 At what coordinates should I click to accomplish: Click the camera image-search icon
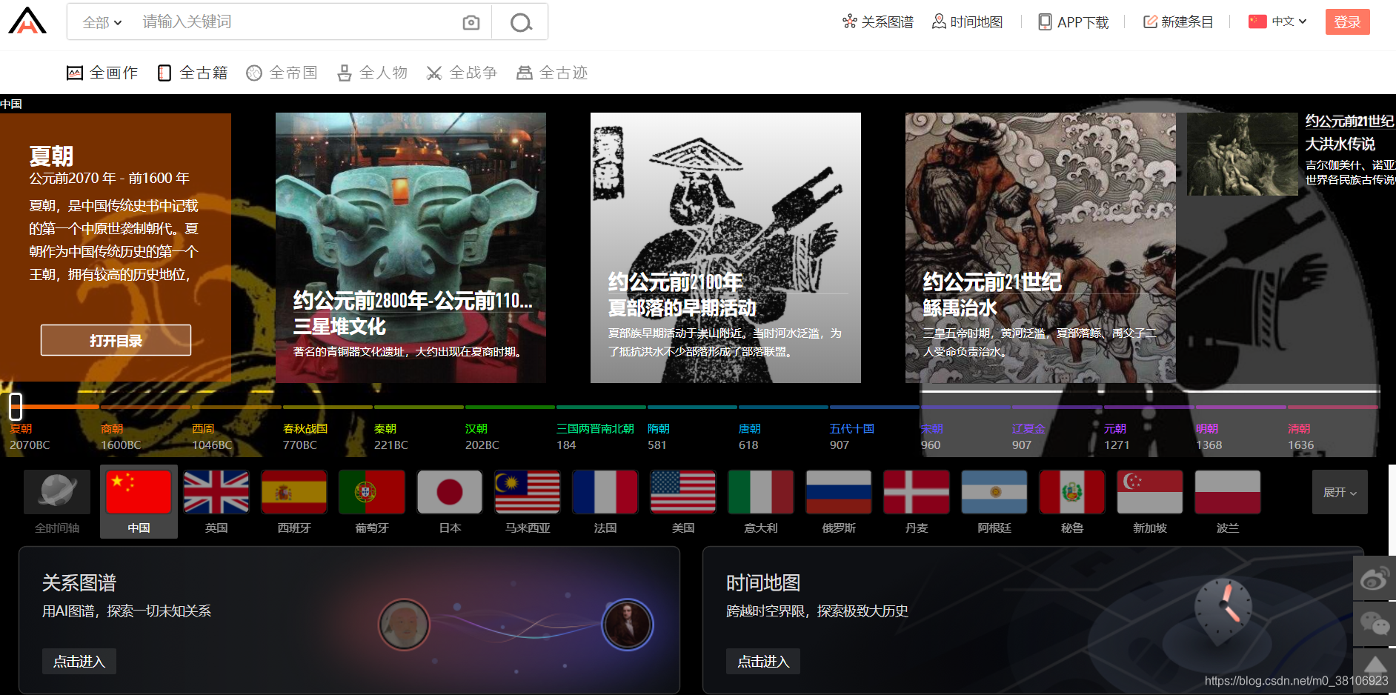click(x=471, y=23)
